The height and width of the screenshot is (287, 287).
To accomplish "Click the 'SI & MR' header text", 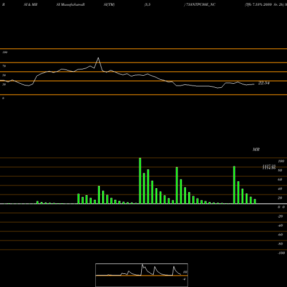I will click(30, 5).
